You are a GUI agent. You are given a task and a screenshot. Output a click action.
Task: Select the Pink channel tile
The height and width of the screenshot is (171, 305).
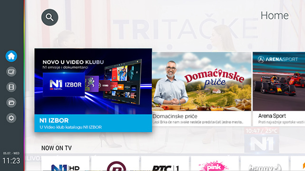tap(215, 163)
